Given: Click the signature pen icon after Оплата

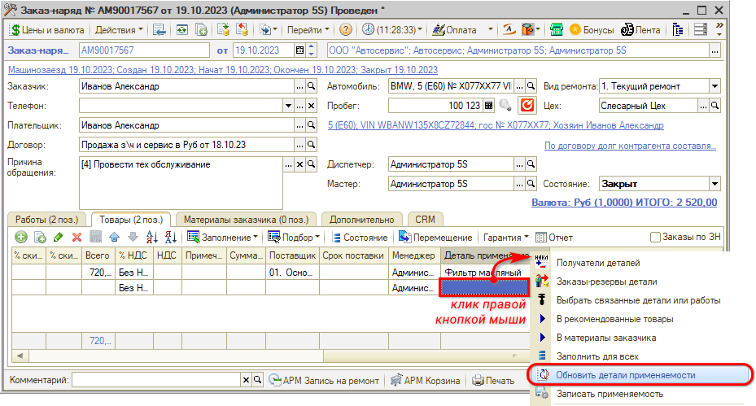Looking at the screenshot, I should click(509, 30).
